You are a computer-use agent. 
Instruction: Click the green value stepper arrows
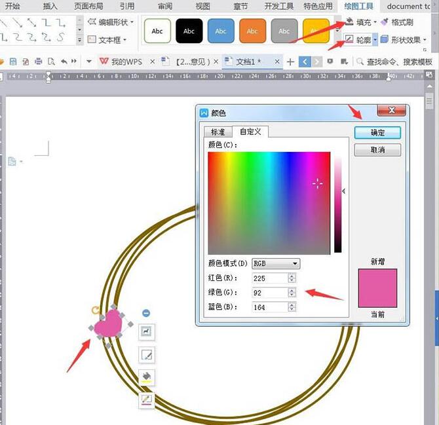(292, 293)
